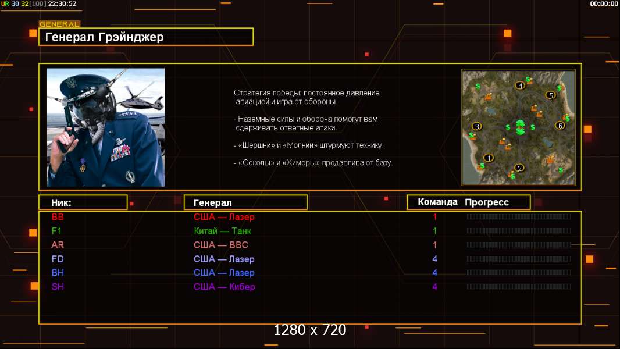This screenshot has height=349, width=620.
Task: Click the loading progress bar for F1
Action: click(x=519, y=231)
